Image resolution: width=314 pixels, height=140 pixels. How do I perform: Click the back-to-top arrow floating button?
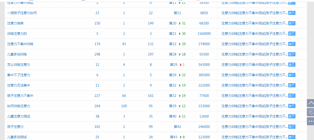[x=310, y=103]
